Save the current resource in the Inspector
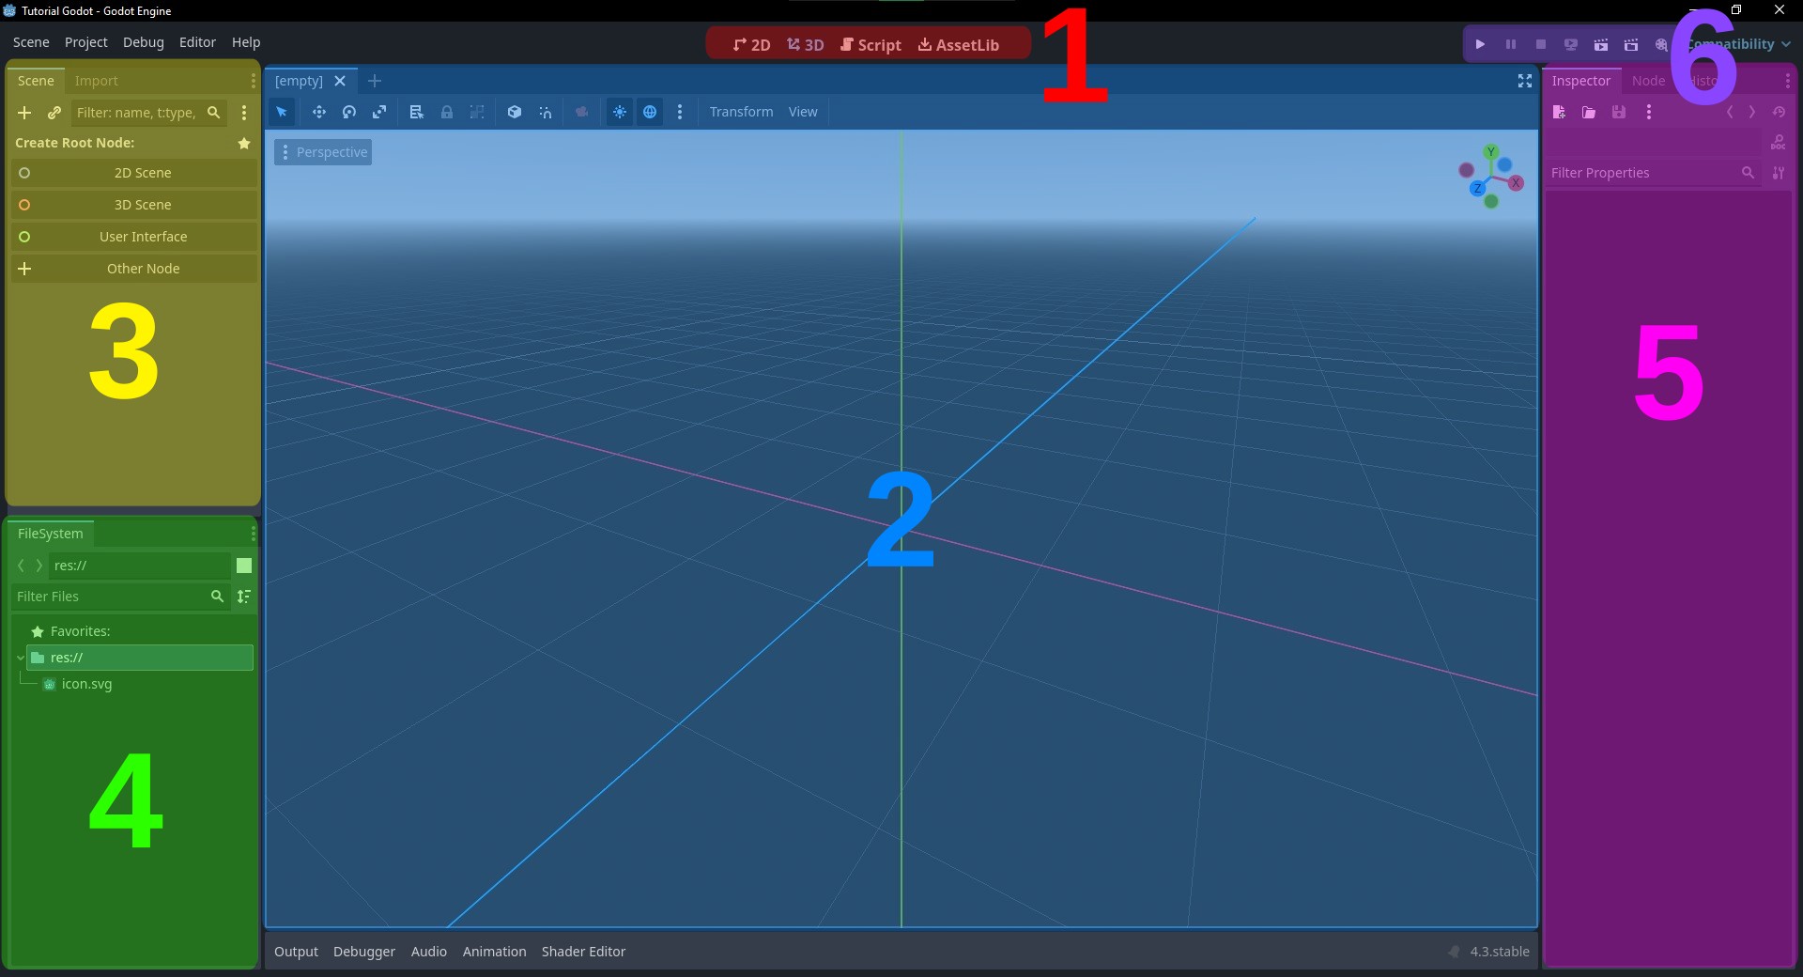 (x=1619, y=112)
